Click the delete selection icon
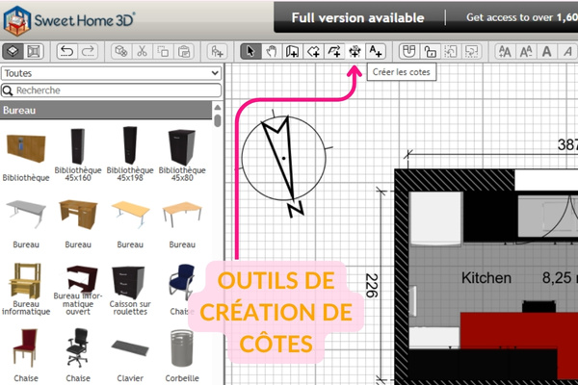 121,51
